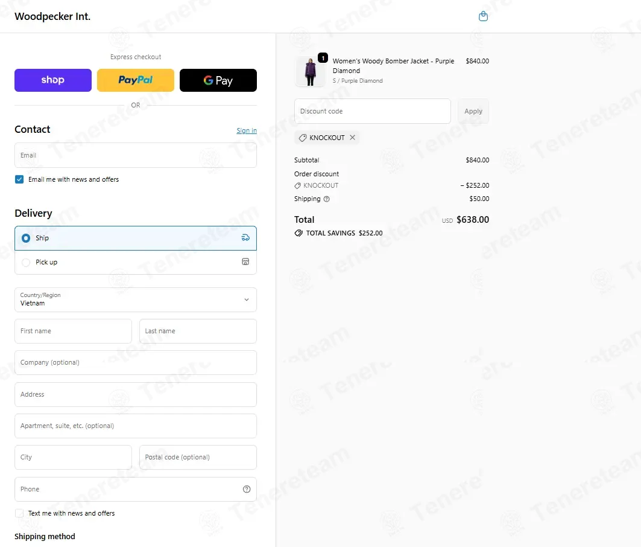Focus the Phone field
This screenshot has width=641, height=547.
coord(136,489)
